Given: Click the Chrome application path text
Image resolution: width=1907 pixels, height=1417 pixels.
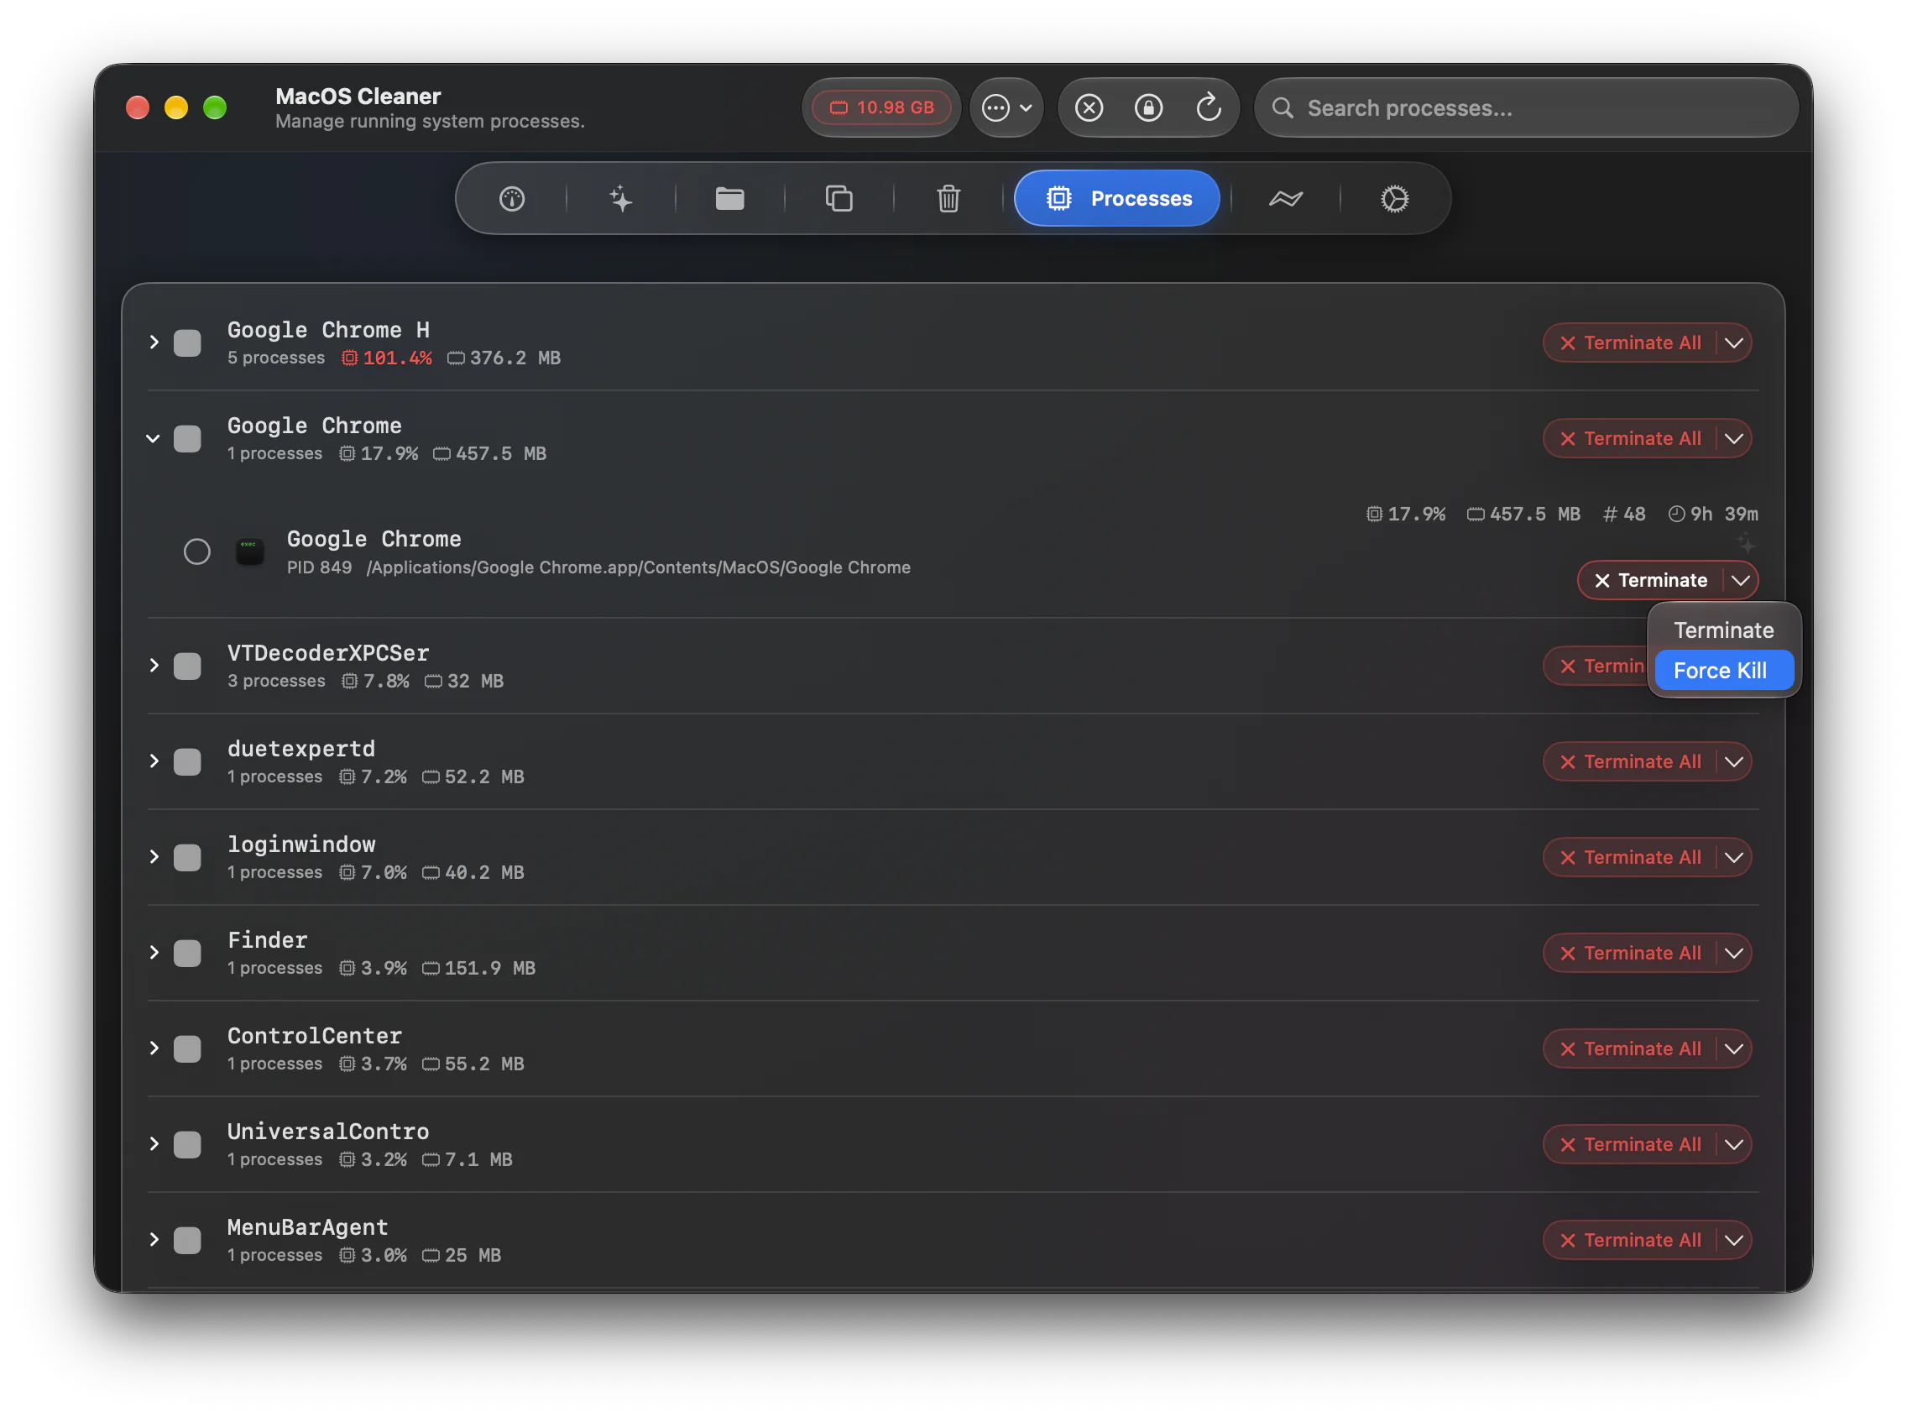Looking at the screenshot, I should [x=639, y=567].
